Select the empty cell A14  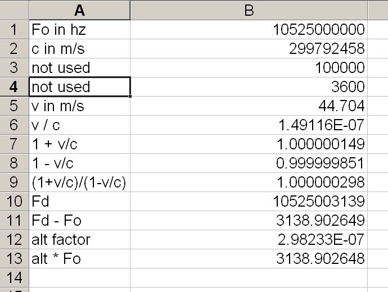point(79,278)
